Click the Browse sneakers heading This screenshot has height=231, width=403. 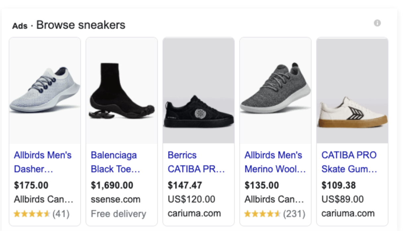coord(81,25)
